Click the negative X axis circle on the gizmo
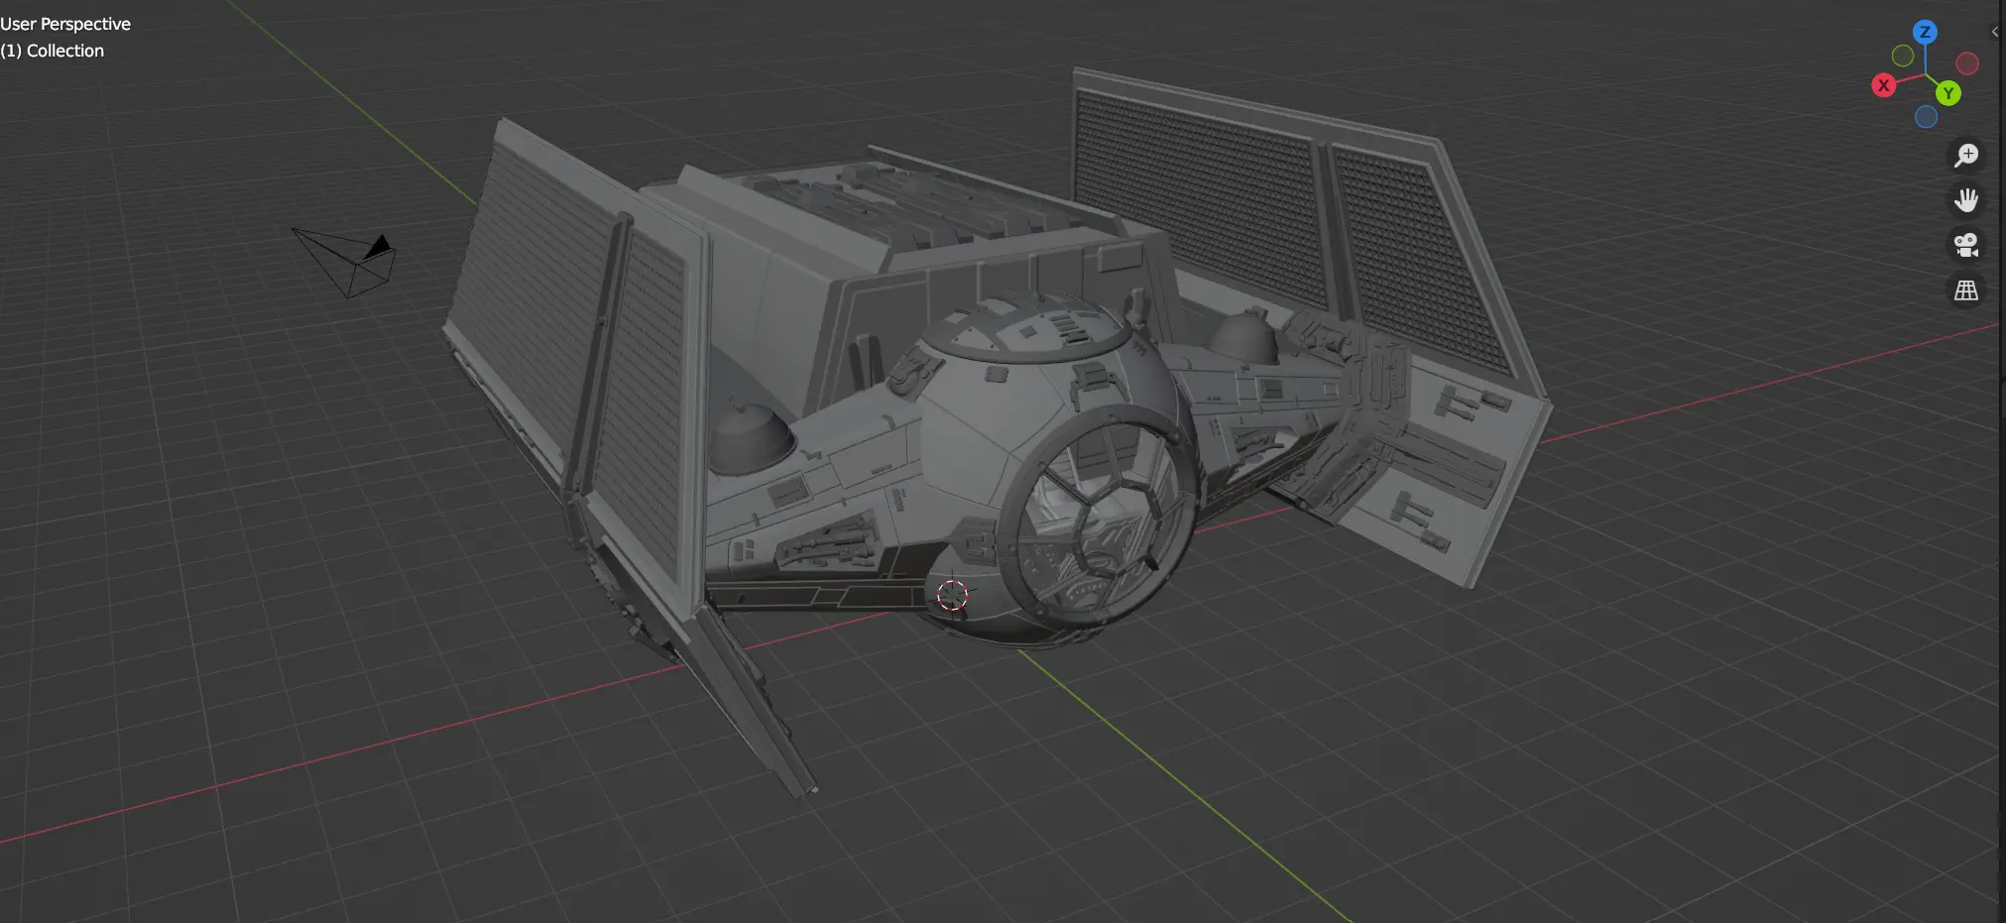2006x923 pixels. pyautogui.click(x=1967, y=63)
